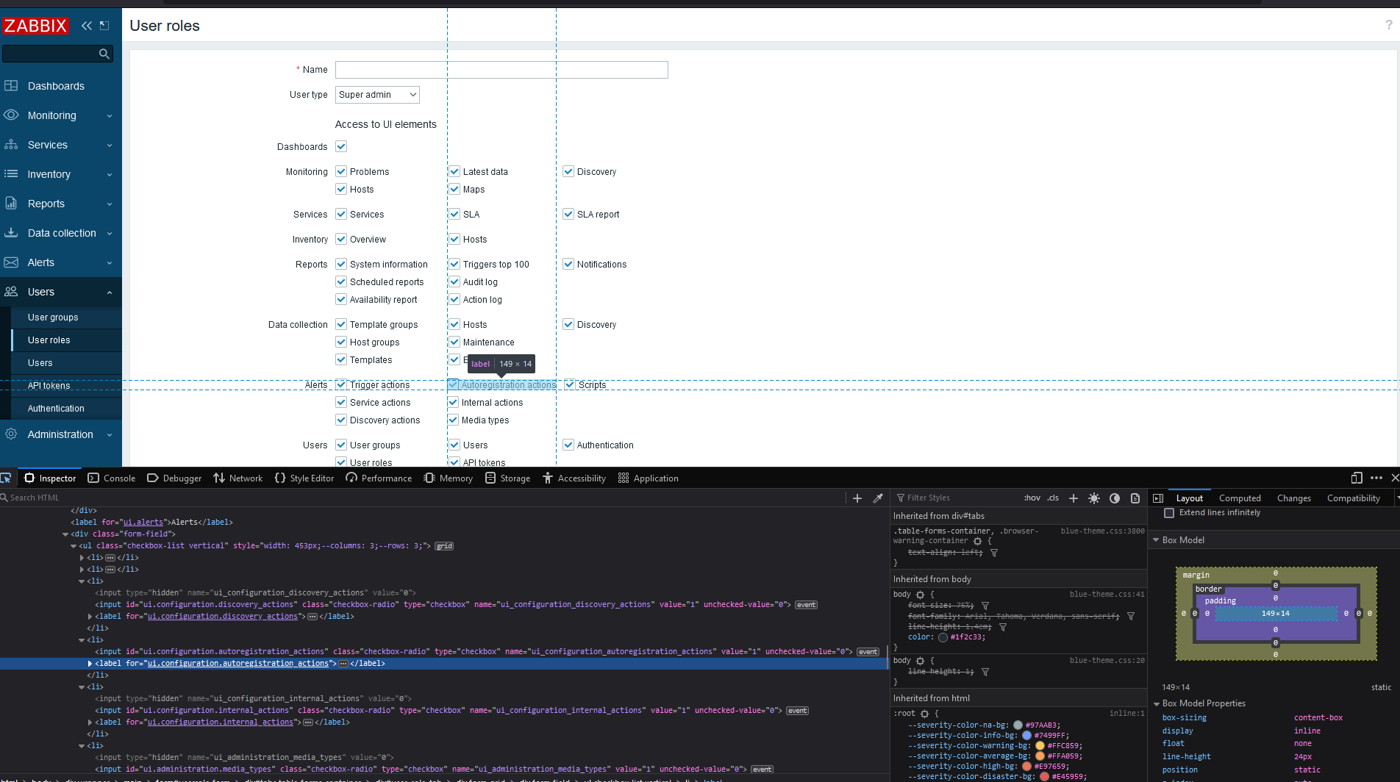Viewport: 1400px width, 782px height.
Task: Create new node with plus icon
Action: click(857, 498)
